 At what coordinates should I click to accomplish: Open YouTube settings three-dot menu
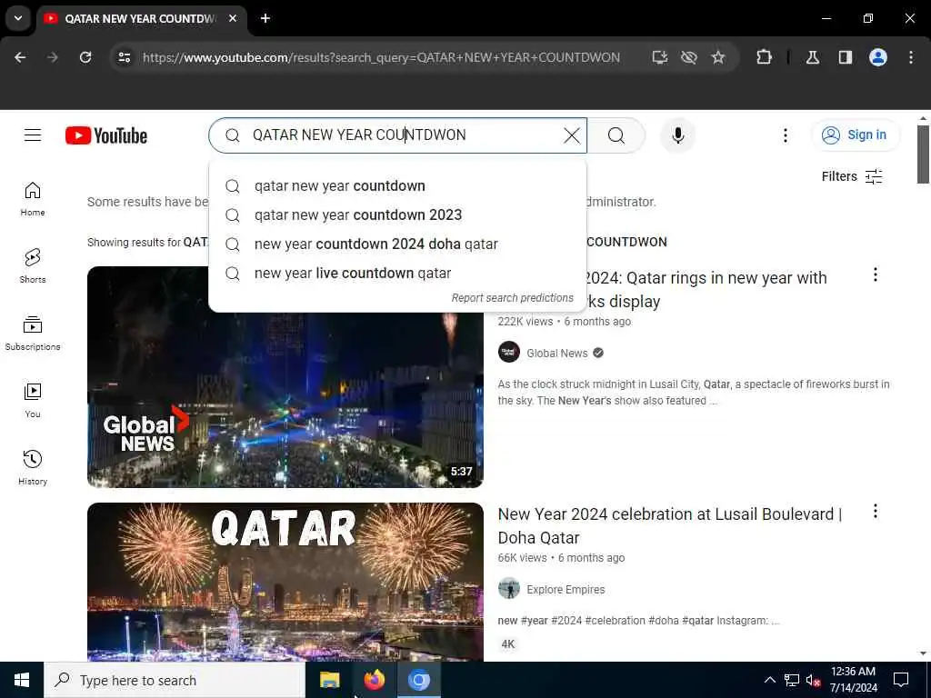click(786, 135)
